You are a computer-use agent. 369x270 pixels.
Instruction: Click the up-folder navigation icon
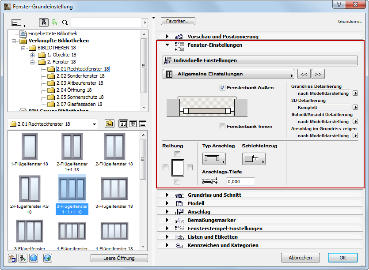(109, 124)
